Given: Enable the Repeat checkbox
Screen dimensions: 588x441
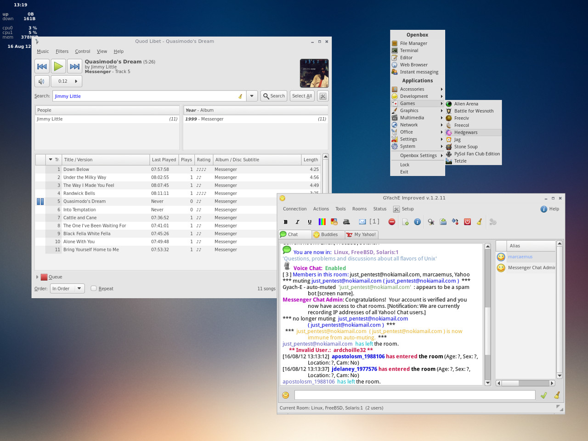Looking at the screenshot, I should (94, 288).
